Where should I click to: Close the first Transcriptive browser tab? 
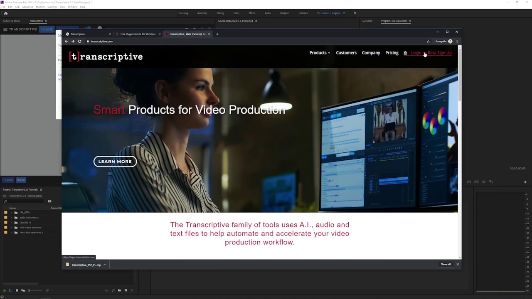pos(110,34)
